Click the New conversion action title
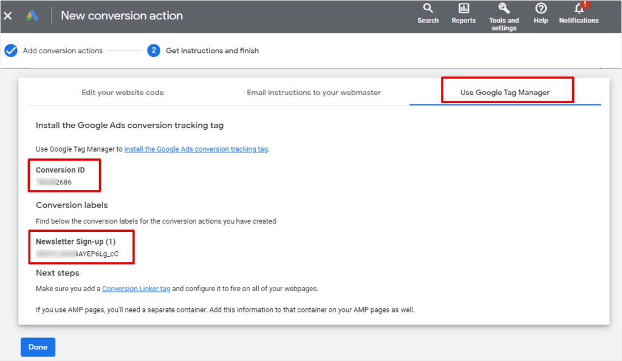This screenshot has height=361, width=622. [x=121, y=15]
